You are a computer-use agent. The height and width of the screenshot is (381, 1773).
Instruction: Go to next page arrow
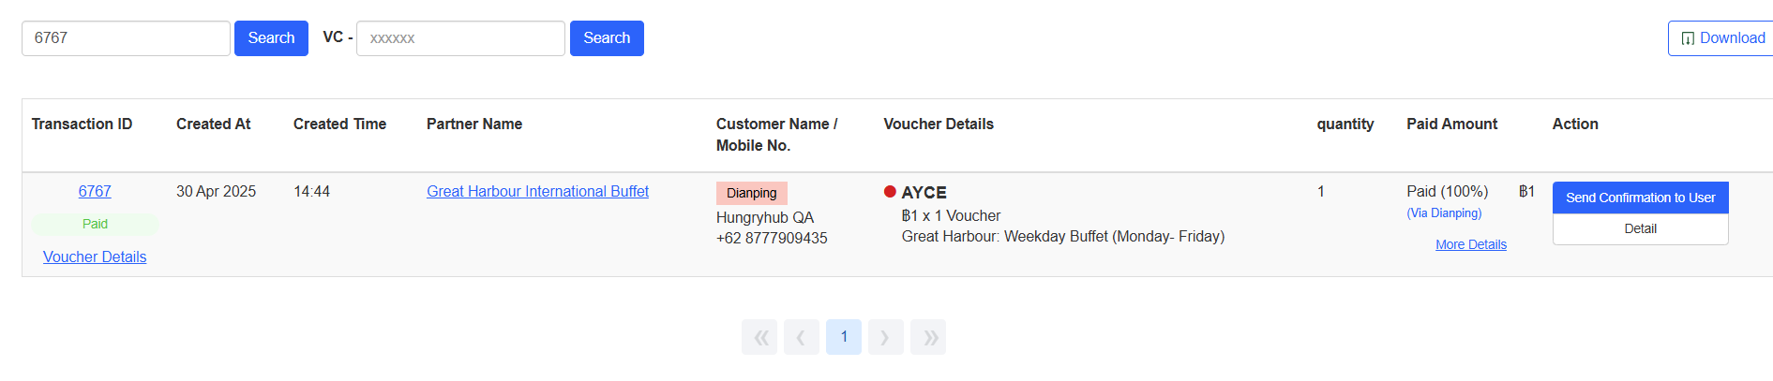[x=885, y=337]
